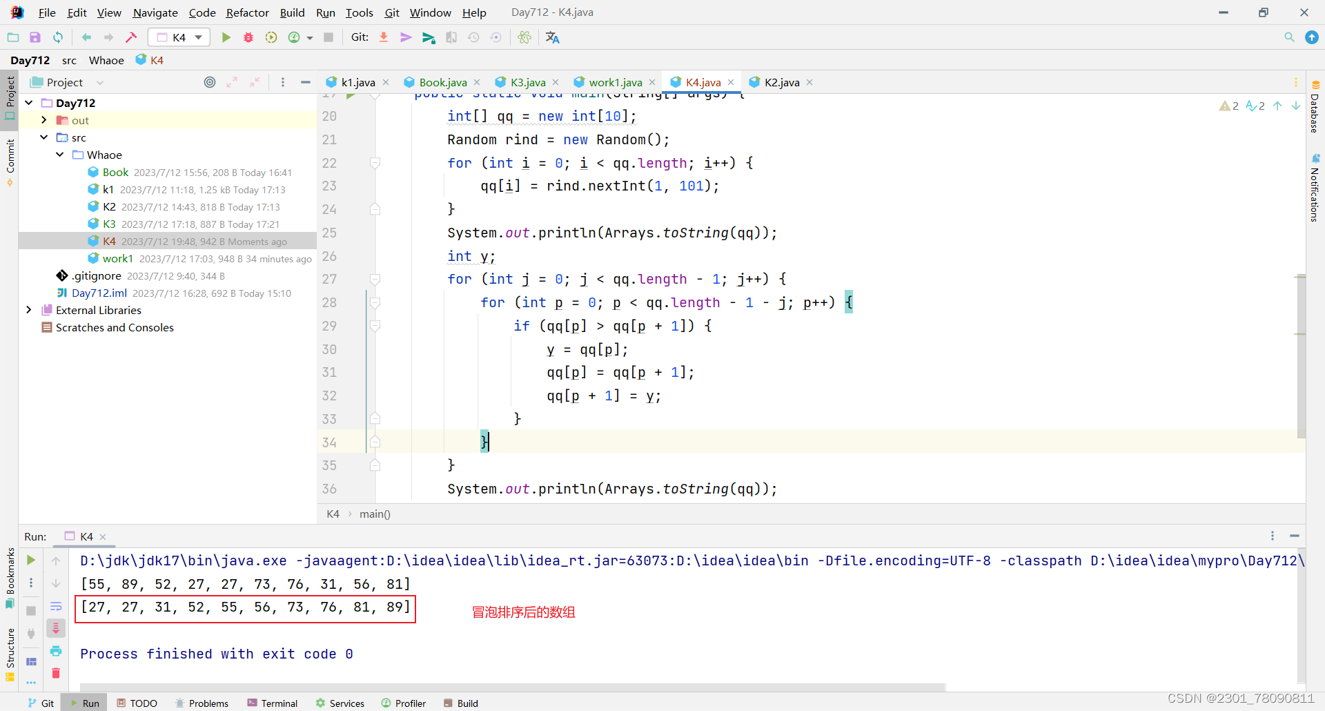Open the Build tool window button
The width and height of the screenshot is (1325, 711).
(461, 703)
